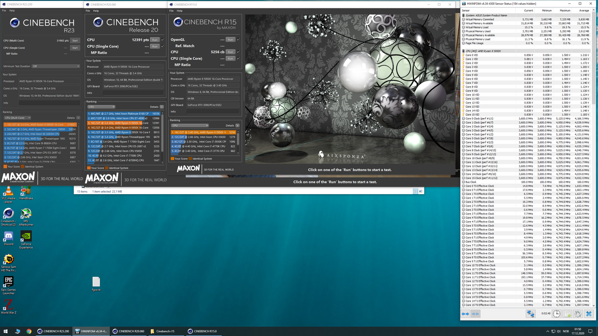Select Epic Games Launcher desktop icon
Screen dimensions: 598x336
pyautogui.click(x=8, y=286)
